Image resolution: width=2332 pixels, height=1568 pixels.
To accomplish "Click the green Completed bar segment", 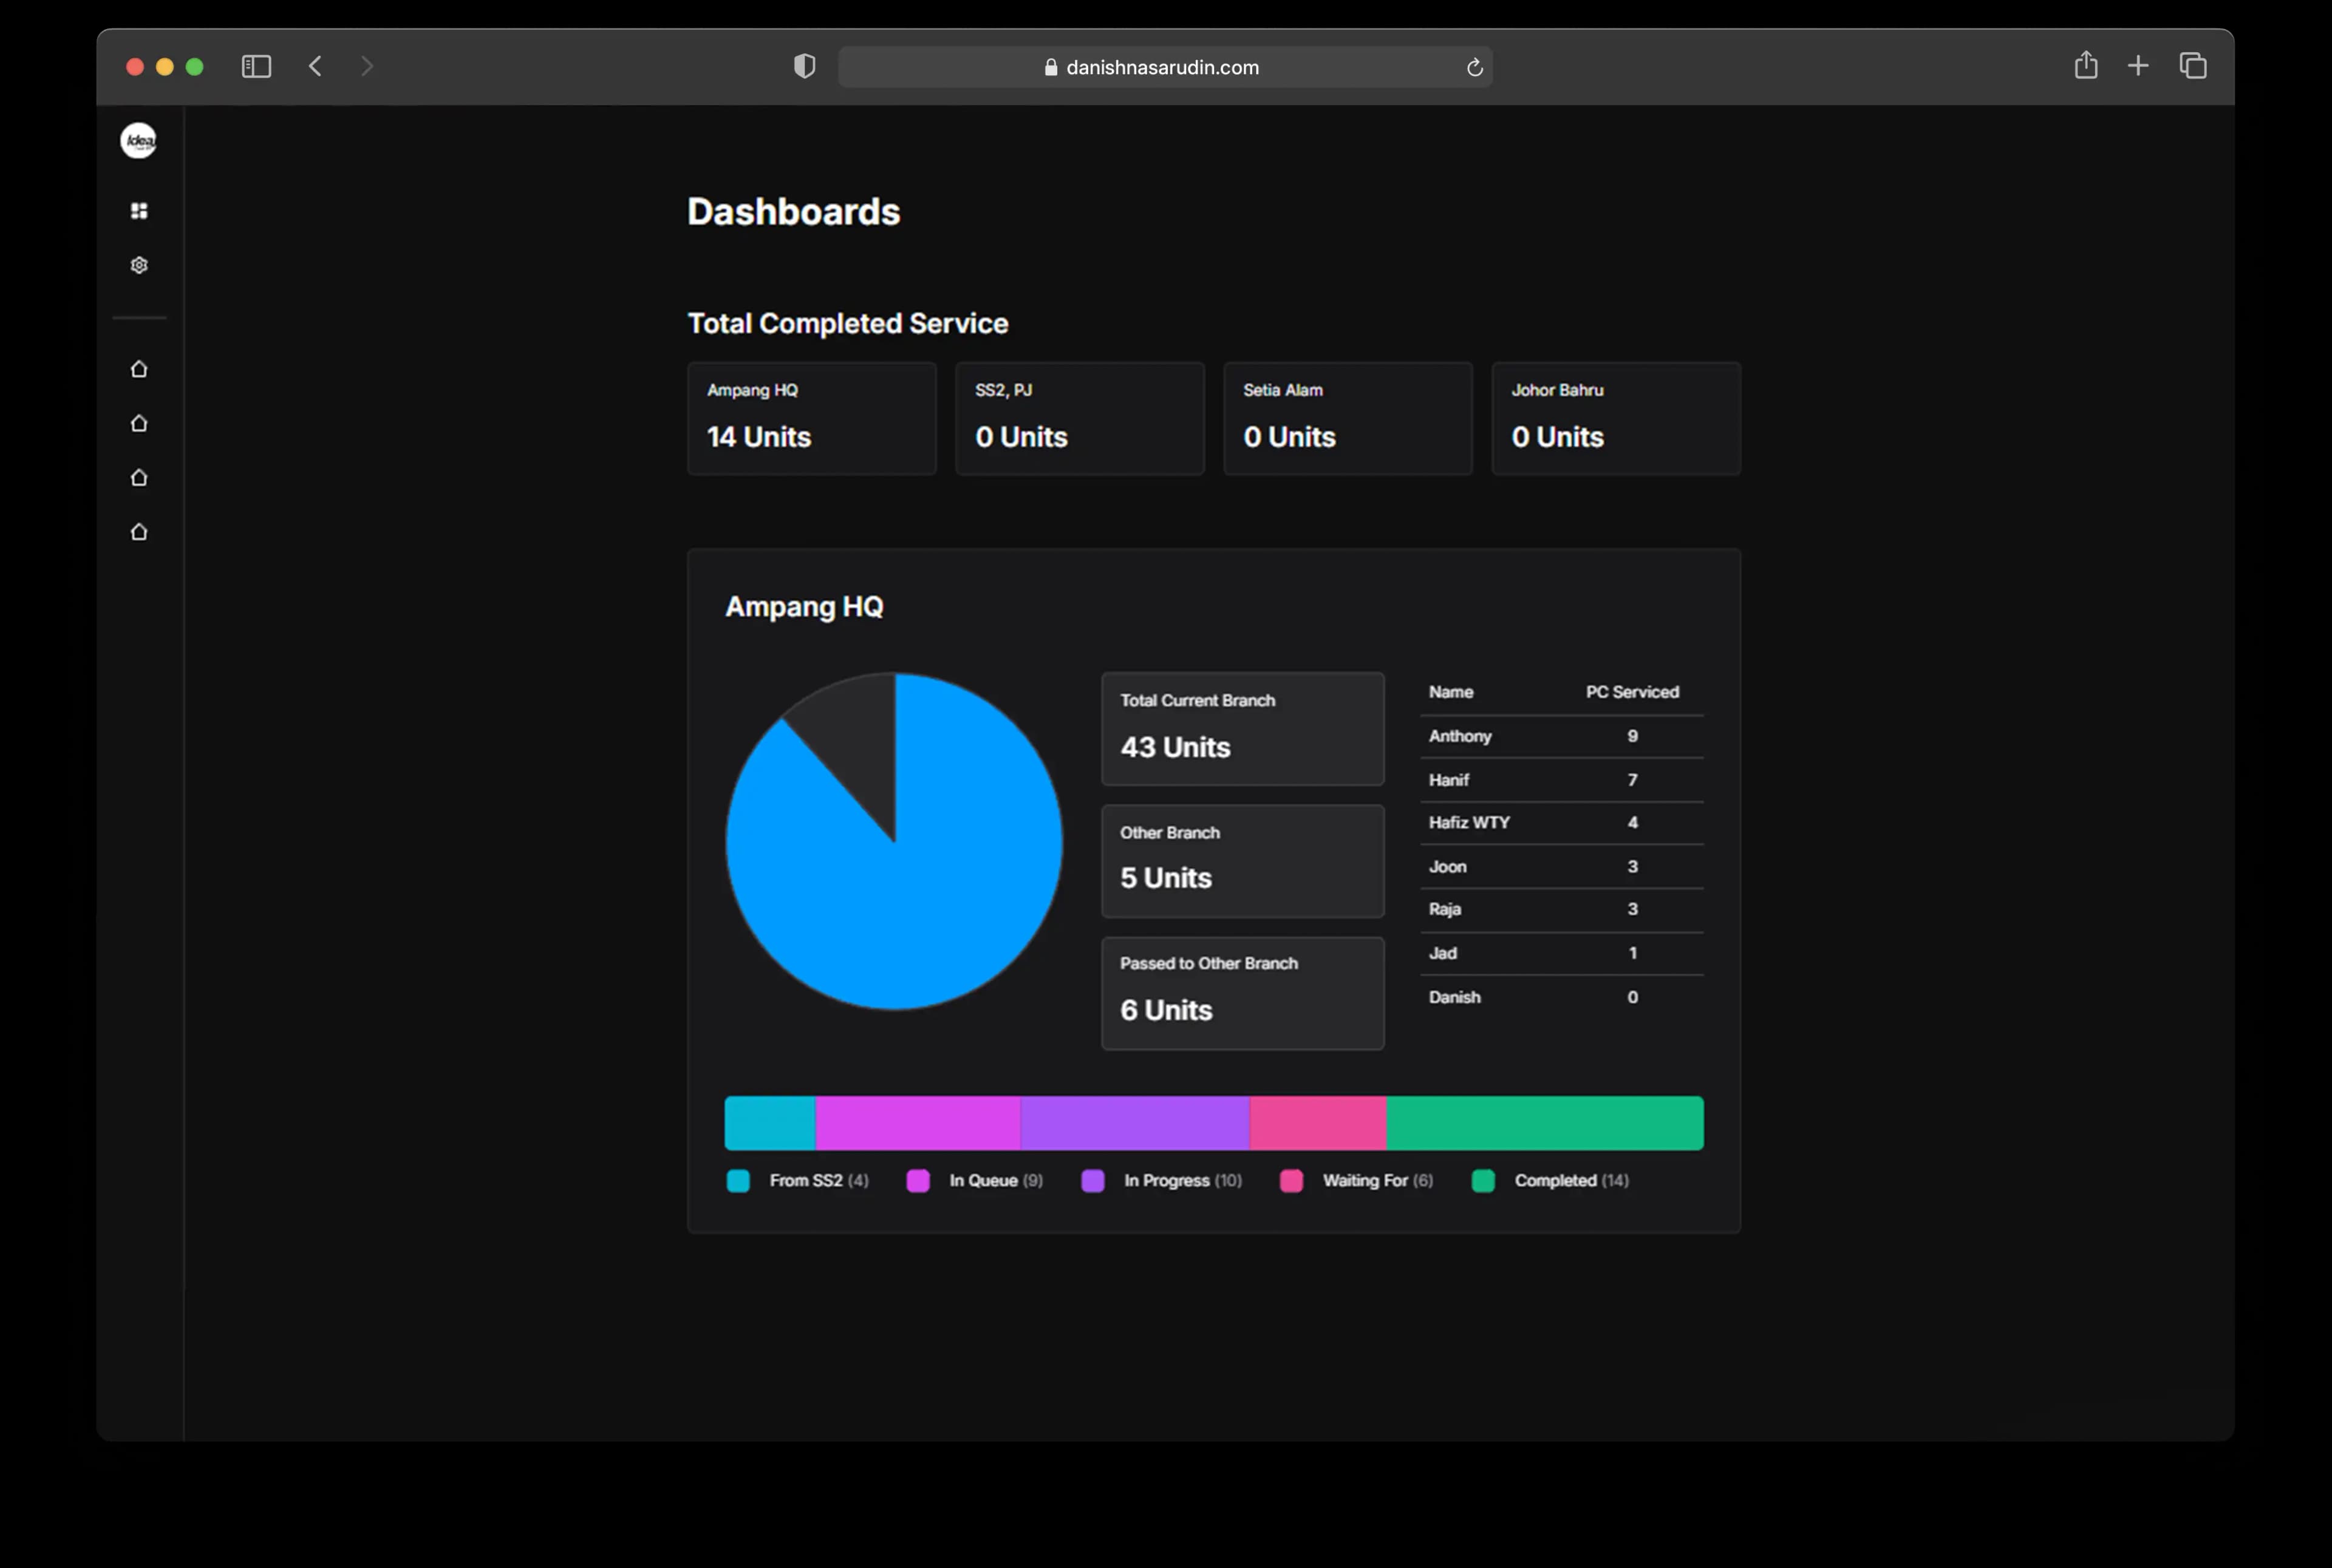I will tap(1545, 1123).
